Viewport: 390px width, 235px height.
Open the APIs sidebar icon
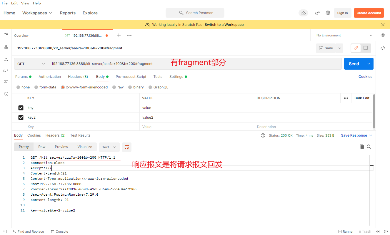pos(6,47)
